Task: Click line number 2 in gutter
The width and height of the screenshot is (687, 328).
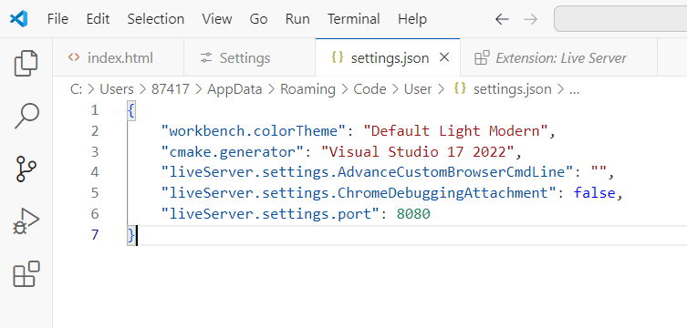Action: click(x=95, y=131)
